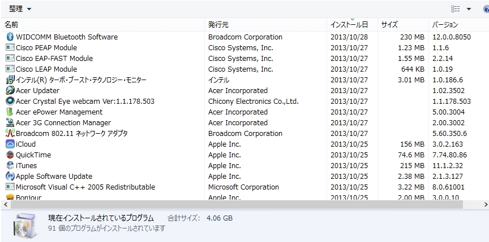Click the Apple Software Update icon
This screenshot has width=489, height=242.
click(10, 176)
